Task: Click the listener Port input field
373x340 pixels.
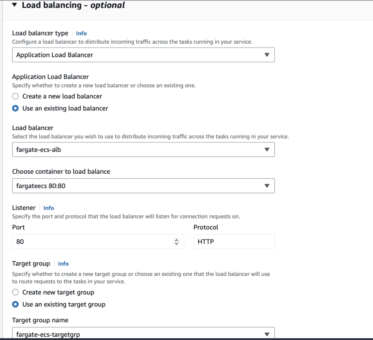Action: click(98, 242)
